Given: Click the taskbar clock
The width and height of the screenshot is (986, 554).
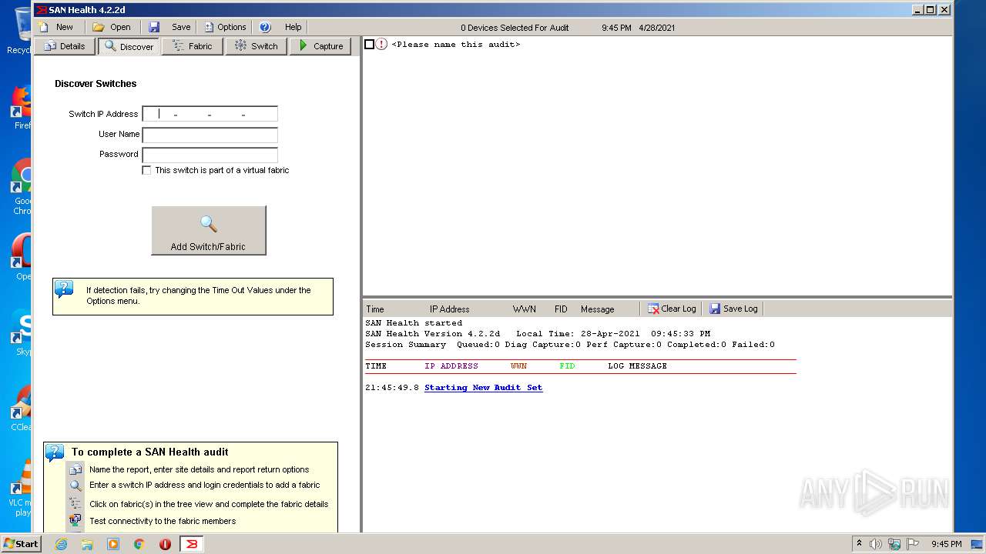Looking at the screenshot, I should pyautogui.click(x=946, y=544).
